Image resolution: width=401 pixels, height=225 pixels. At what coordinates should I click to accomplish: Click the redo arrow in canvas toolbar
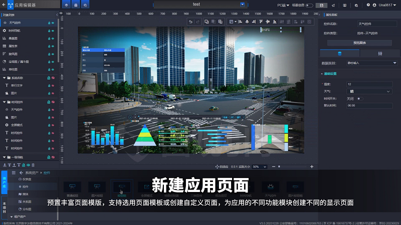(197, 22)
